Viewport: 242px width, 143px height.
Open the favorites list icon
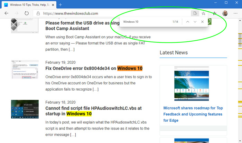point(215,13)
